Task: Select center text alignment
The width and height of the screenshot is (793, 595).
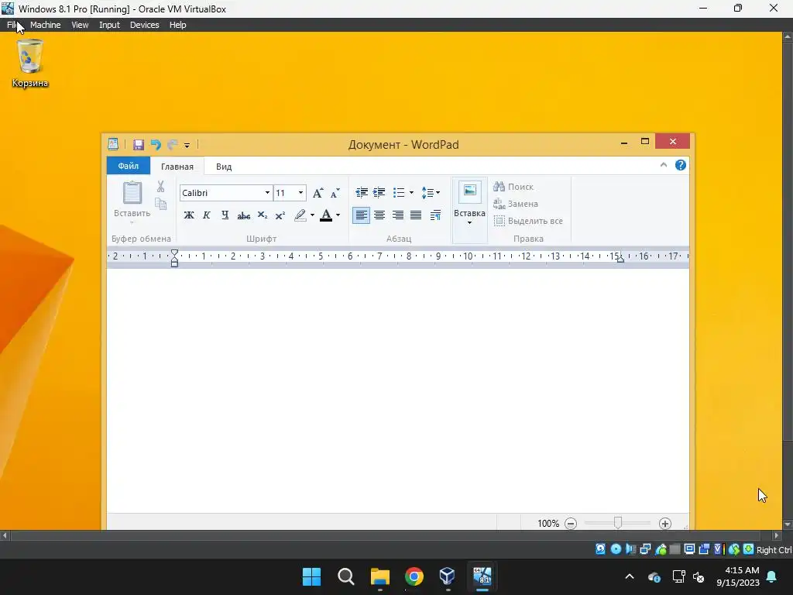Action: (x=379, y=215)
